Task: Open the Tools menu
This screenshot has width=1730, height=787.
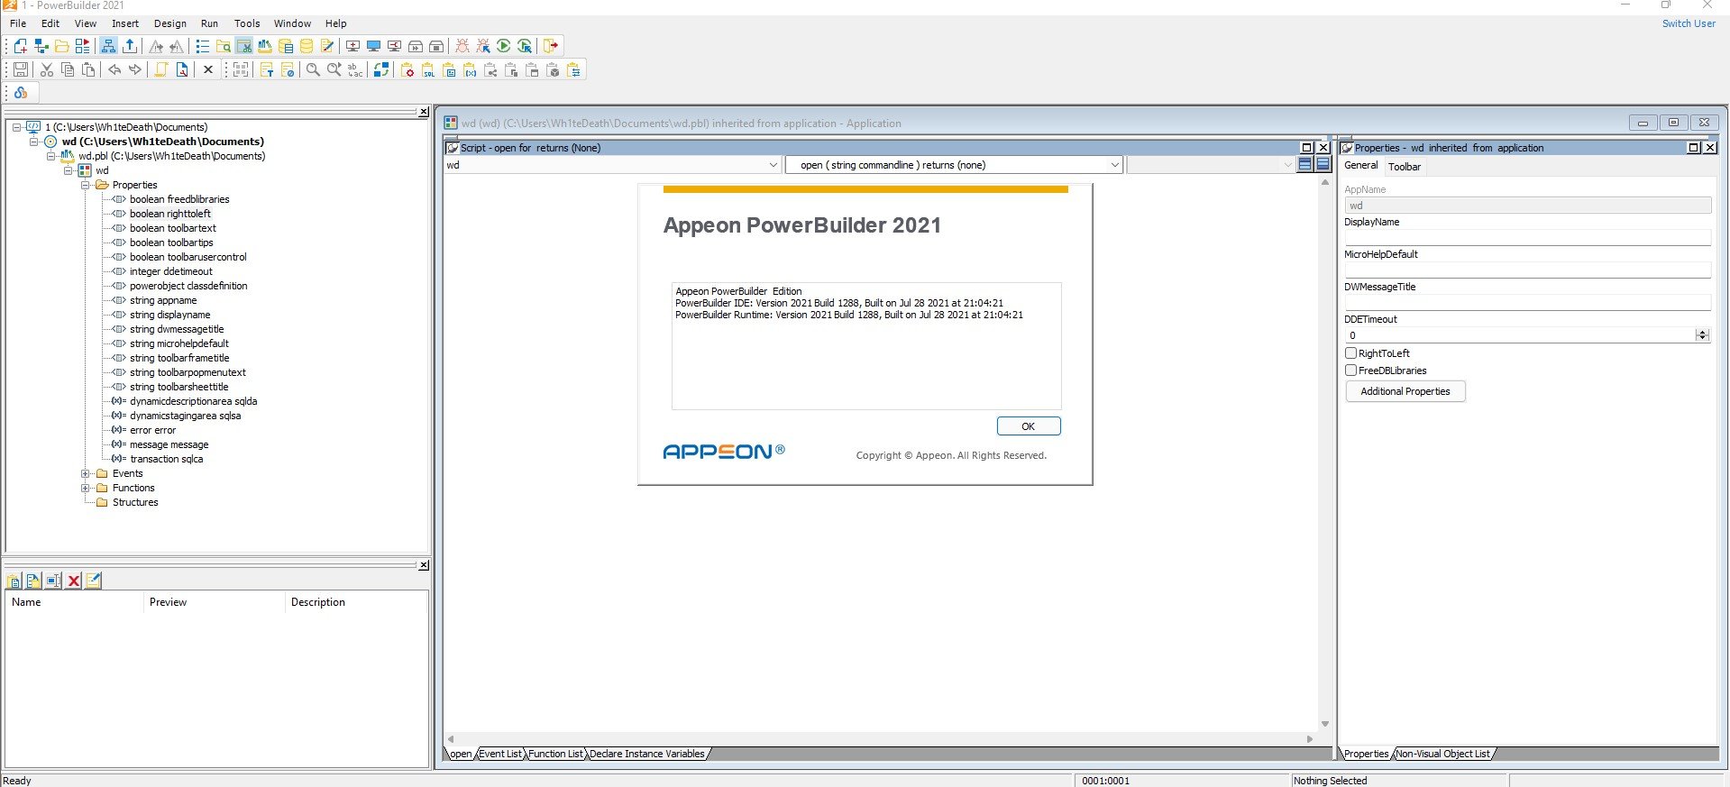Action: [247, 23]
